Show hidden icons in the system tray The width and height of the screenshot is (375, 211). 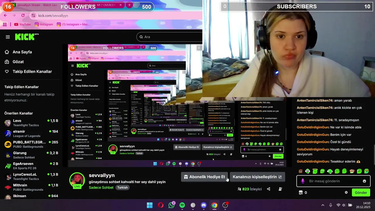tap(323, 205)
